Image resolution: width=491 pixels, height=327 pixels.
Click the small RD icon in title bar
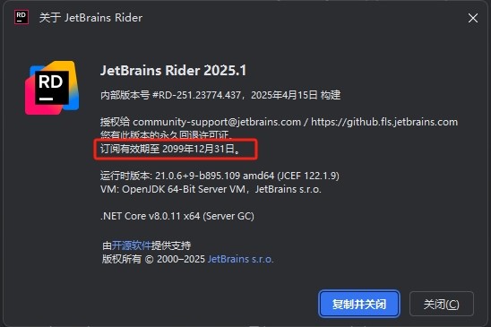coord(22,17)
